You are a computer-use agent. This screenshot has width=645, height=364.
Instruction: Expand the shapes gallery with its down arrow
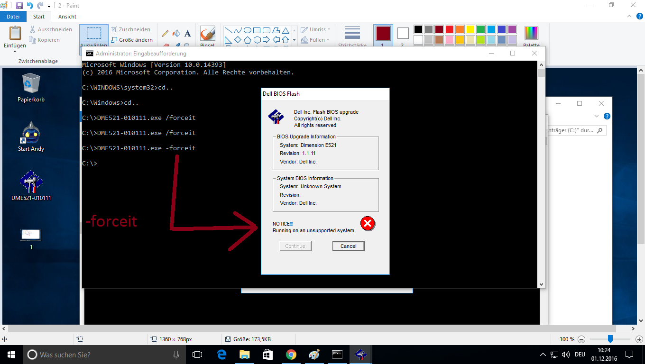[x=295, y=40]
